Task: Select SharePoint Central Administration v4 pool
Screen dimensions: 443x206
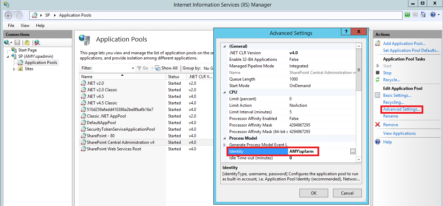Action: click(x=147, y=142)
